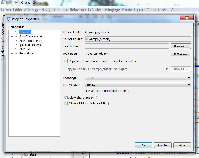This screenshot has height=158, width=199.
Task: Open the Exécuter menu
Action: point(95,10)
